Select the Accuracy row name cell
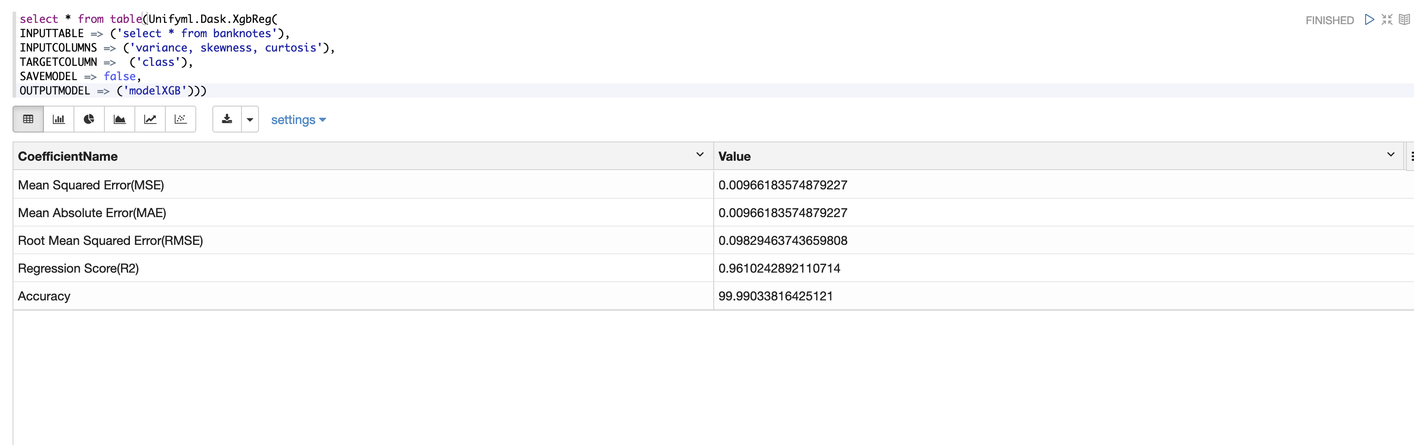 coord(363,296)
